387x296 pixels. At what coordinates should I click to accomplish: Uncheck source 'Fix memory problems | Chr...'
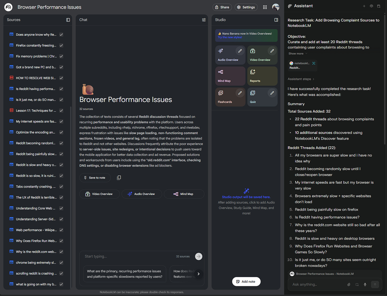point(61,56)
